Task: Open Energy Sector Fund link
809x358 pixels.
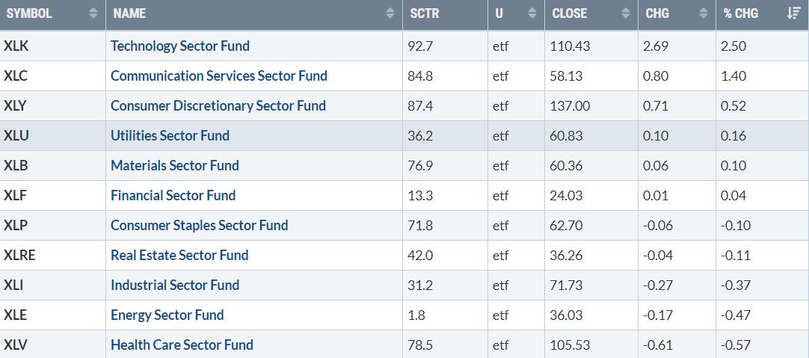Action: tap(167, 315)
